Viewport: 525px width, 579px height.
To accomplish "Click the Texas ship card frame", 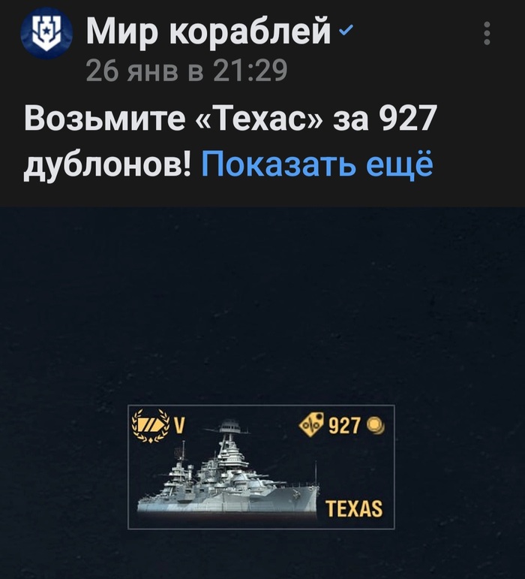I will pyautogui.click(x=261, y=467).
